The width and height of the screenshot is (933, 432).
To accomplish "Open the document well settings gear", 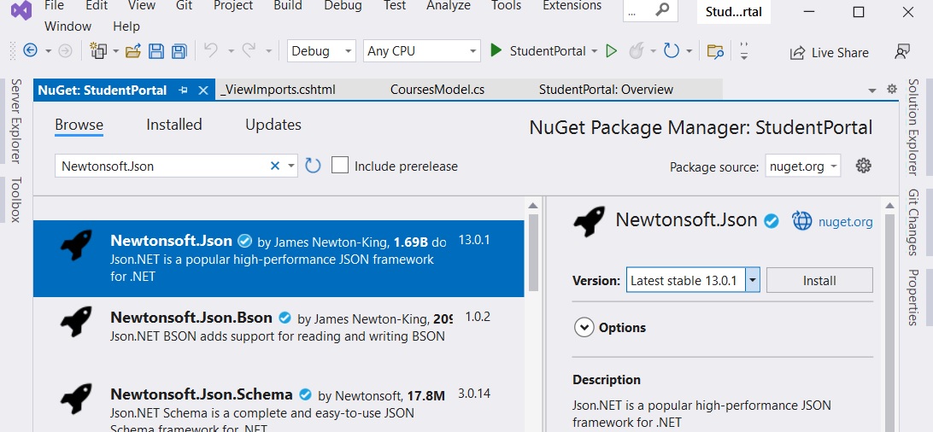I will click(891, 89).
